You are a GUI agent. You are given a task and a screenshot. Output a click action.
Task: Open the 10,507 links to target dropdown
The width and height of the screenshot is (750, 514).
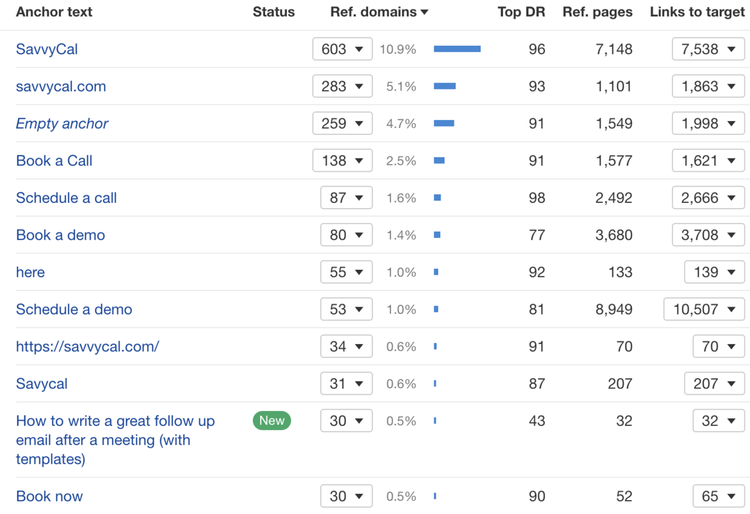pos(704,310)
